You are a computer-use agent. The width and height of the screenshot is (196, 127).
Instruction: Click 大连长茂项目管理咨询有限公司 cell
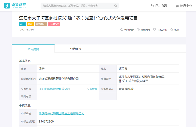tap(68, 79)
